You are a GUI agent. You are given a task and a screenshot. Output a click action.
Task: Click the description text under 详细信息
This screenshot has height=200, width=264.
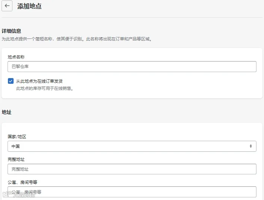pos(77,39)
